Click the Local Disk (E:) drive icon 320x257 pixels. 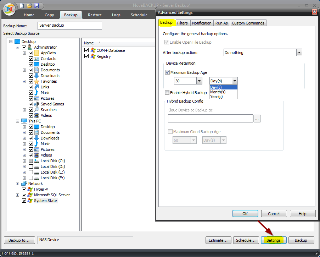coord(37,173)
